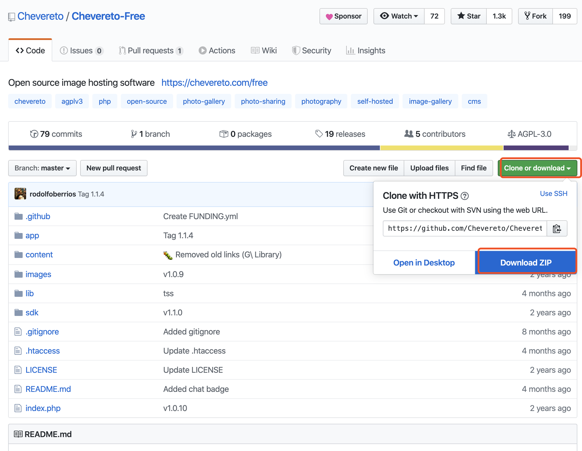
Task: Click rodolfoberrios avatar thumbnail
Action: click(20, 194)
